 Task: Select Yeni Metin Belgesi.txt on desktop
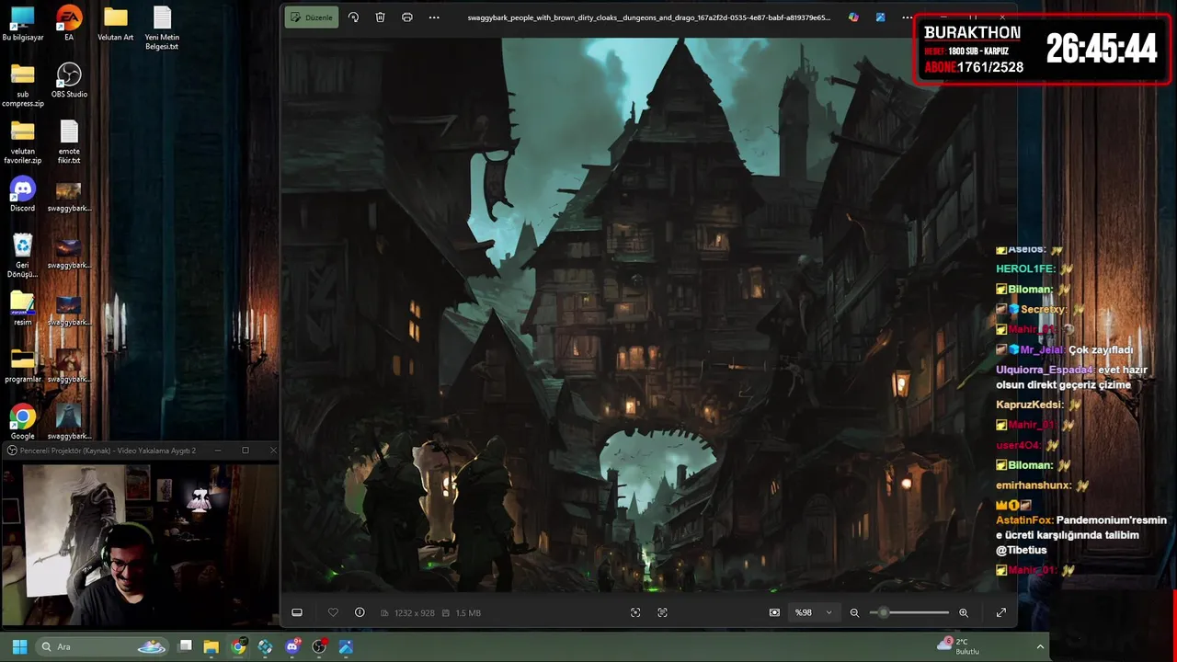162,29
